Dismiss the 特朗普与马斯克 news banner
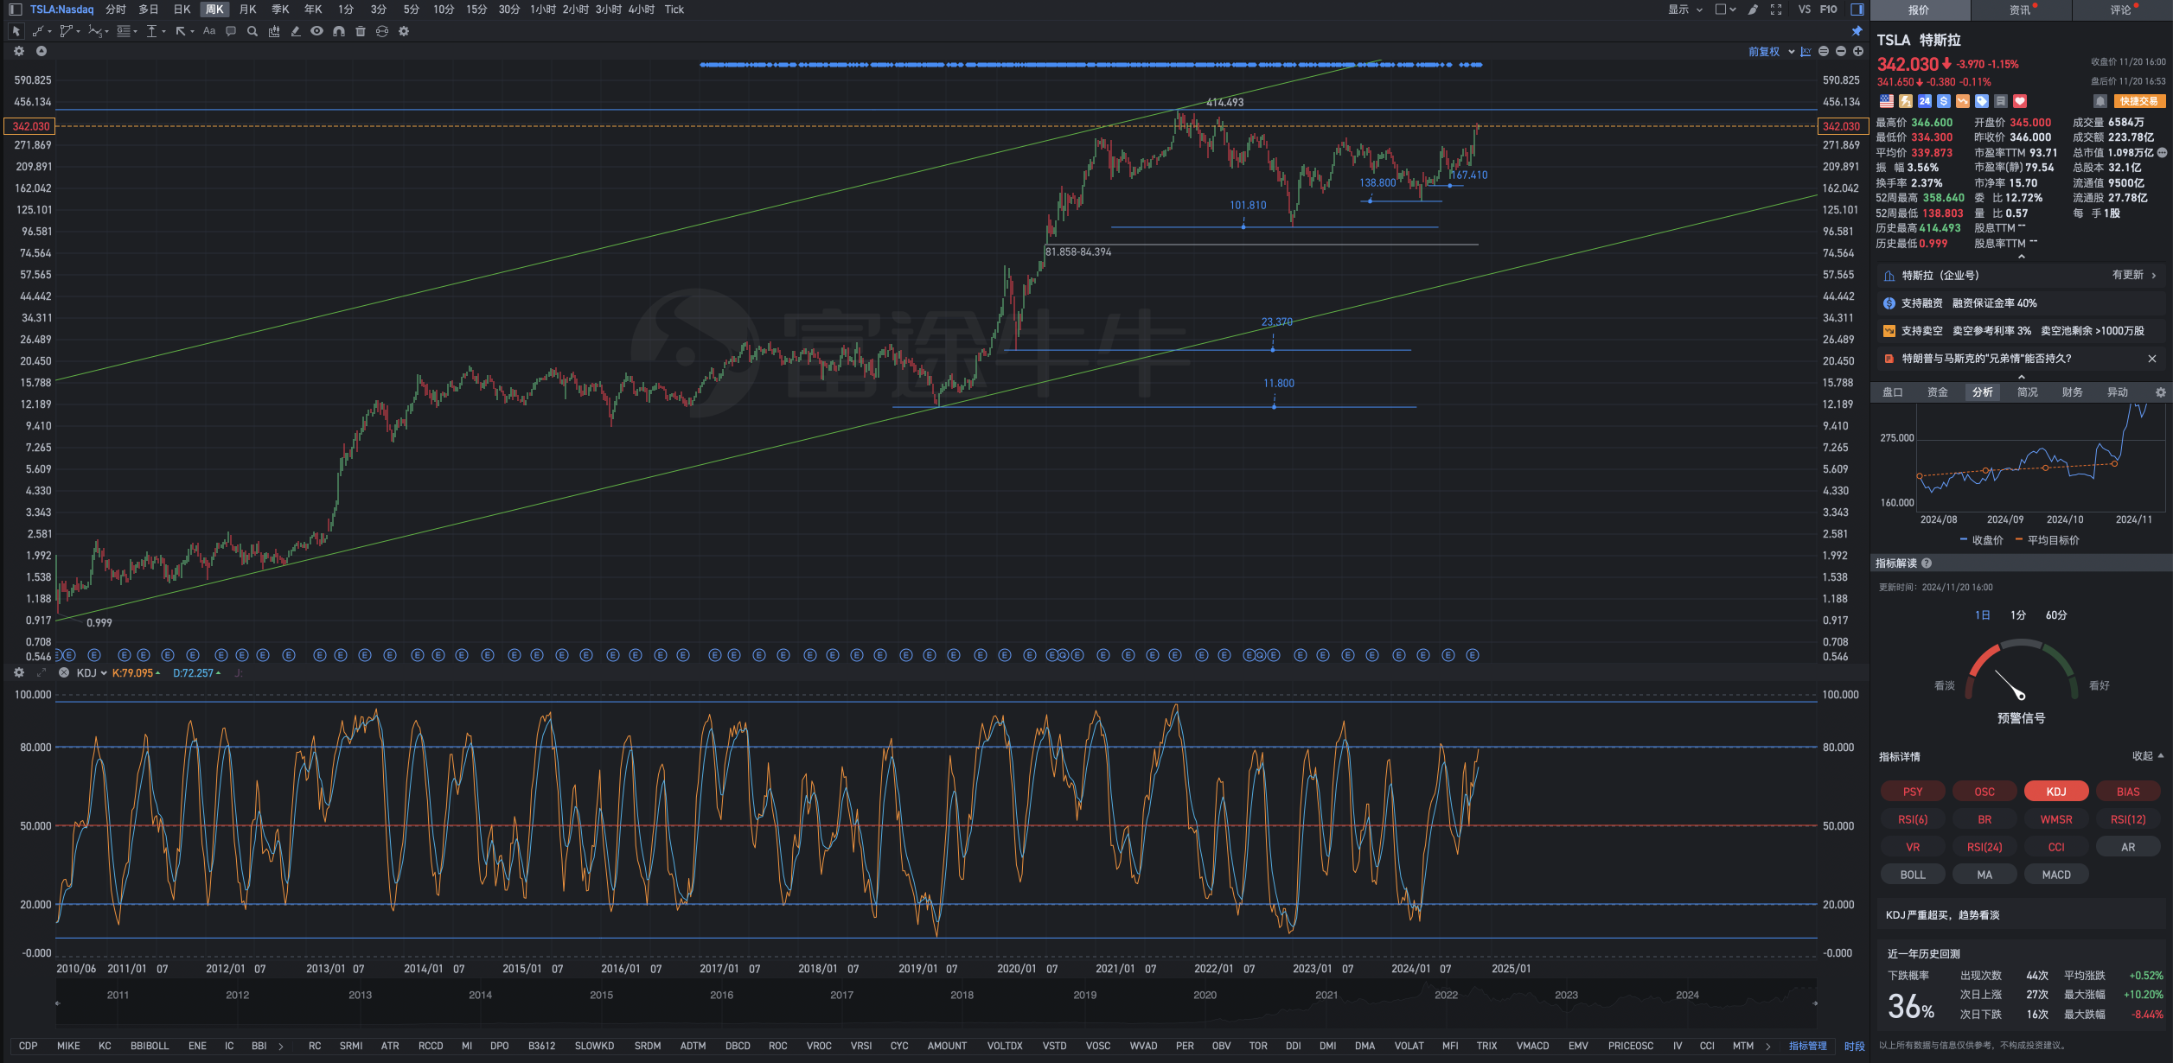This screenshot has height=1063, width=2173. click(2152, 359)
